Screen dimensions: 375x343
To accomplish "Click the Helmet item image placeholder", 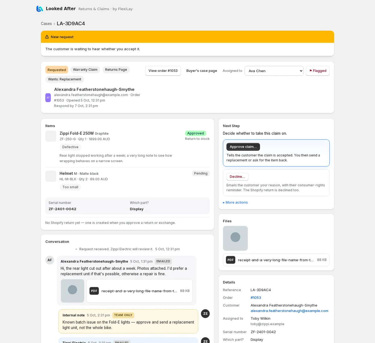I will [x=51, y=176].
